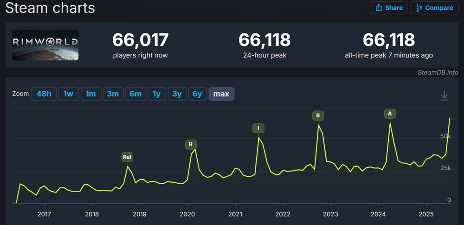Screen dimensions: 464x225
Task: Click the chart download icon
Action: point(444,96)
